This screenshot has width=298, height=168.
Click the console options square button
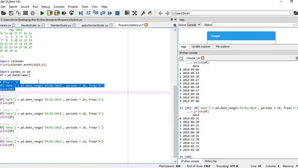coord(297,58)
